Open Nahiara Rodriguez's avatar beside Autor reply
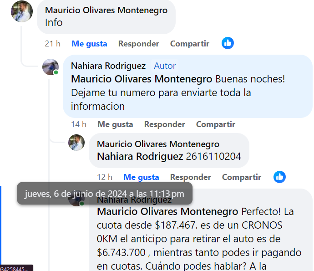 click(51, 67)
